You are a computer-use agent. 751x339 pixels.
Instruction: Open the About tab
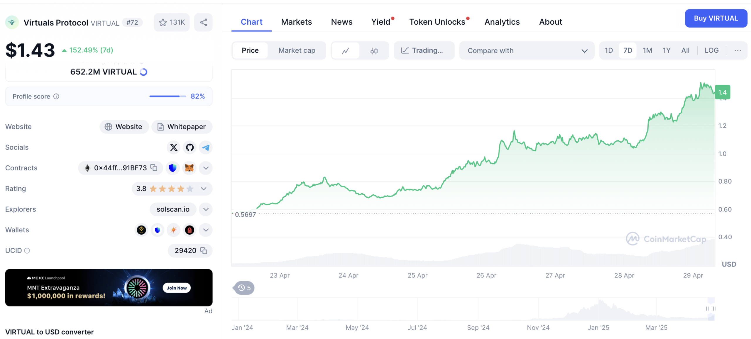[551, 22]
